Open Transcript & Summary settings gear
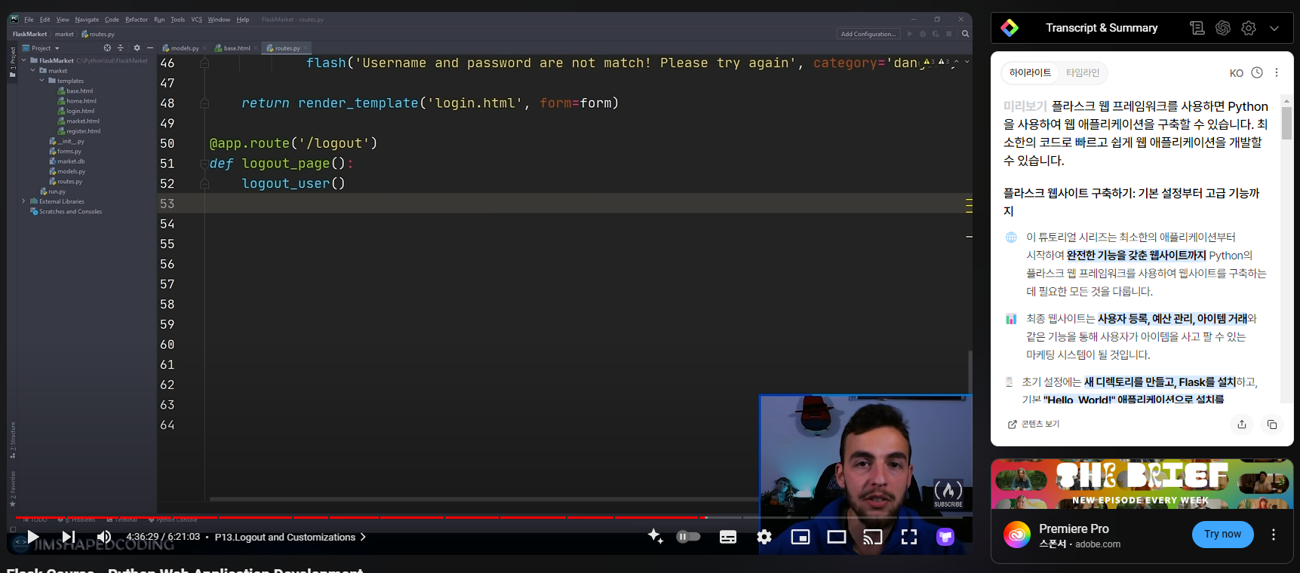 (x=1249, y=28)
